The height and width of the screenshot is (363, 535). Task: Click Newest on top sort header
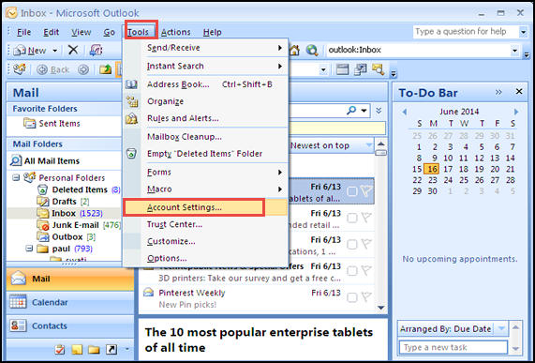320,145
